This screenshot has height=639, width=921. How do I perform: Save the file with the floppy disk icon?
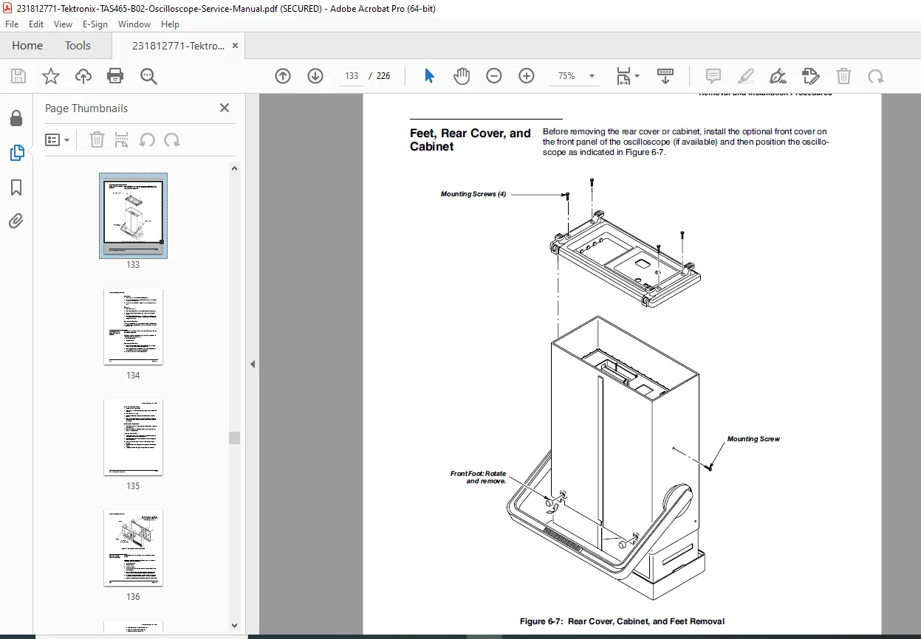(x=18, y=76)
